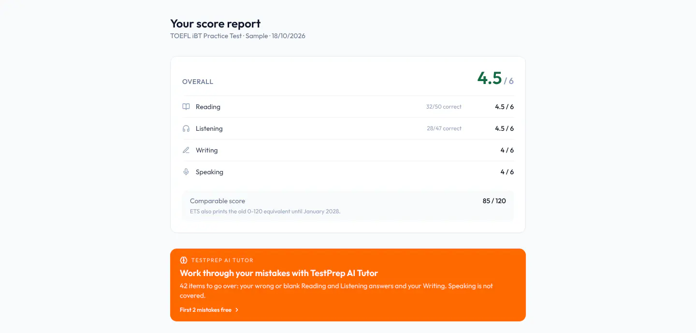Click the Writing 4 / 6 score
Image resolution: width=696 pixels, height=333 pixels.
507,150
